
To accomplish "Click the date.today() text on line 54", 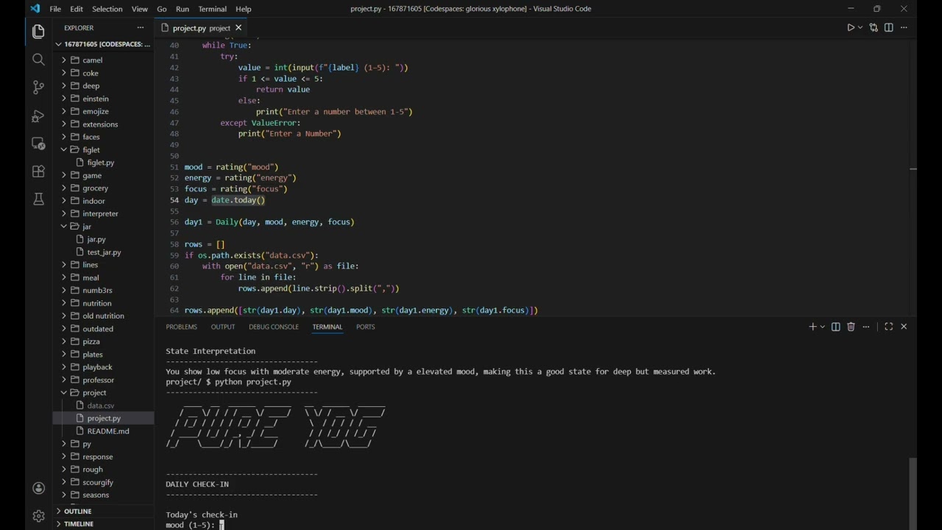I will point(238,200).
